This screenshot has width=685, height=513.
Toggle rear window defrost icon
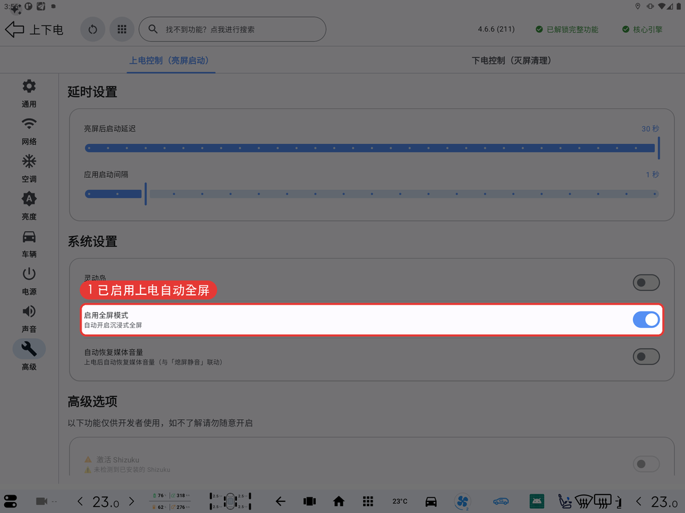(x=602, y=501)
